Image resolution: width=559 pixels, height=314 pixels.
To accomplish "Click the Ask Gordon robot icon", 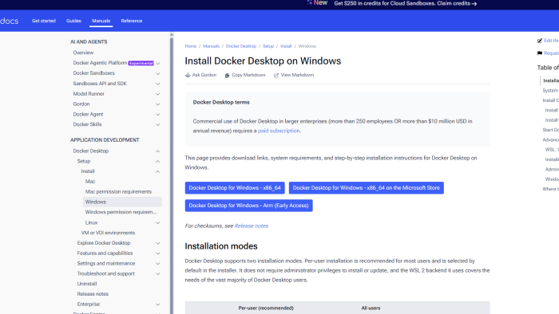I will coord(188,75).
